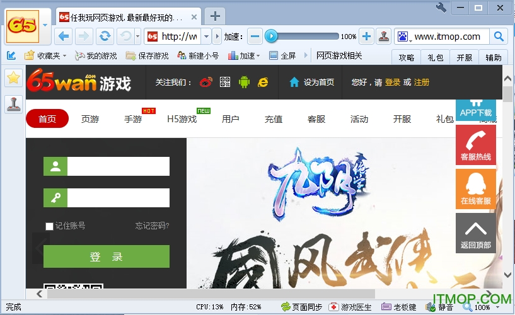Click the go arrow right of address dropdown
The image size is (515, 315).
pyautogui.click(x=217, y=37)
